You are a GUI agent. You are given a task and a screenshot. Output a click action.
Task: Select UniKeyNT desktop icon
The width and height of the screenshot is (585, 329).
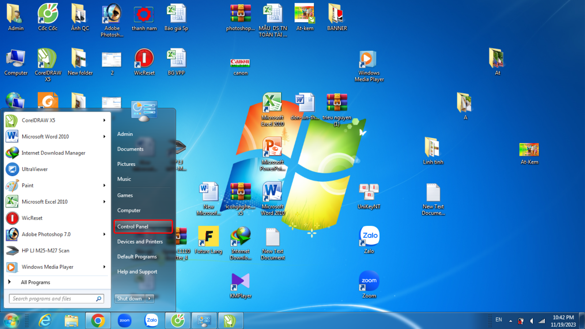pyautogui.click(x=369, y=196)
